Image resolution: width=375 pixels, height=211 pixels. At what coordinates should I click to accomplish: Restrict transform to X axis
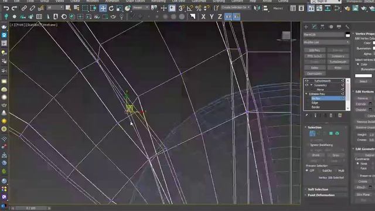pyautogui.click(x=203, y=17)
